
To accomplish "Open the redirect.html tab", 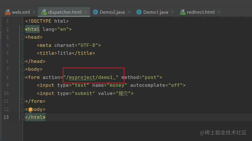I will point(201,12).
